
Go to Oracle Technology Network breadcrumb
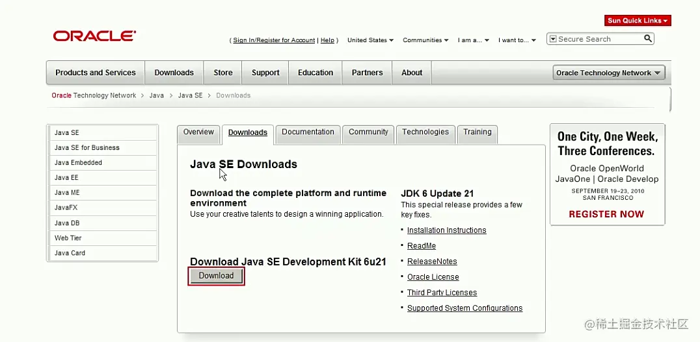coord(94,95)
